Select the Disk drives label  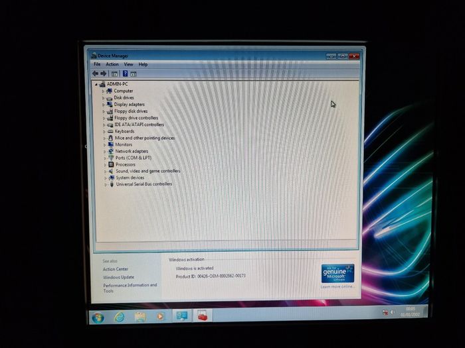click(124, 97)
